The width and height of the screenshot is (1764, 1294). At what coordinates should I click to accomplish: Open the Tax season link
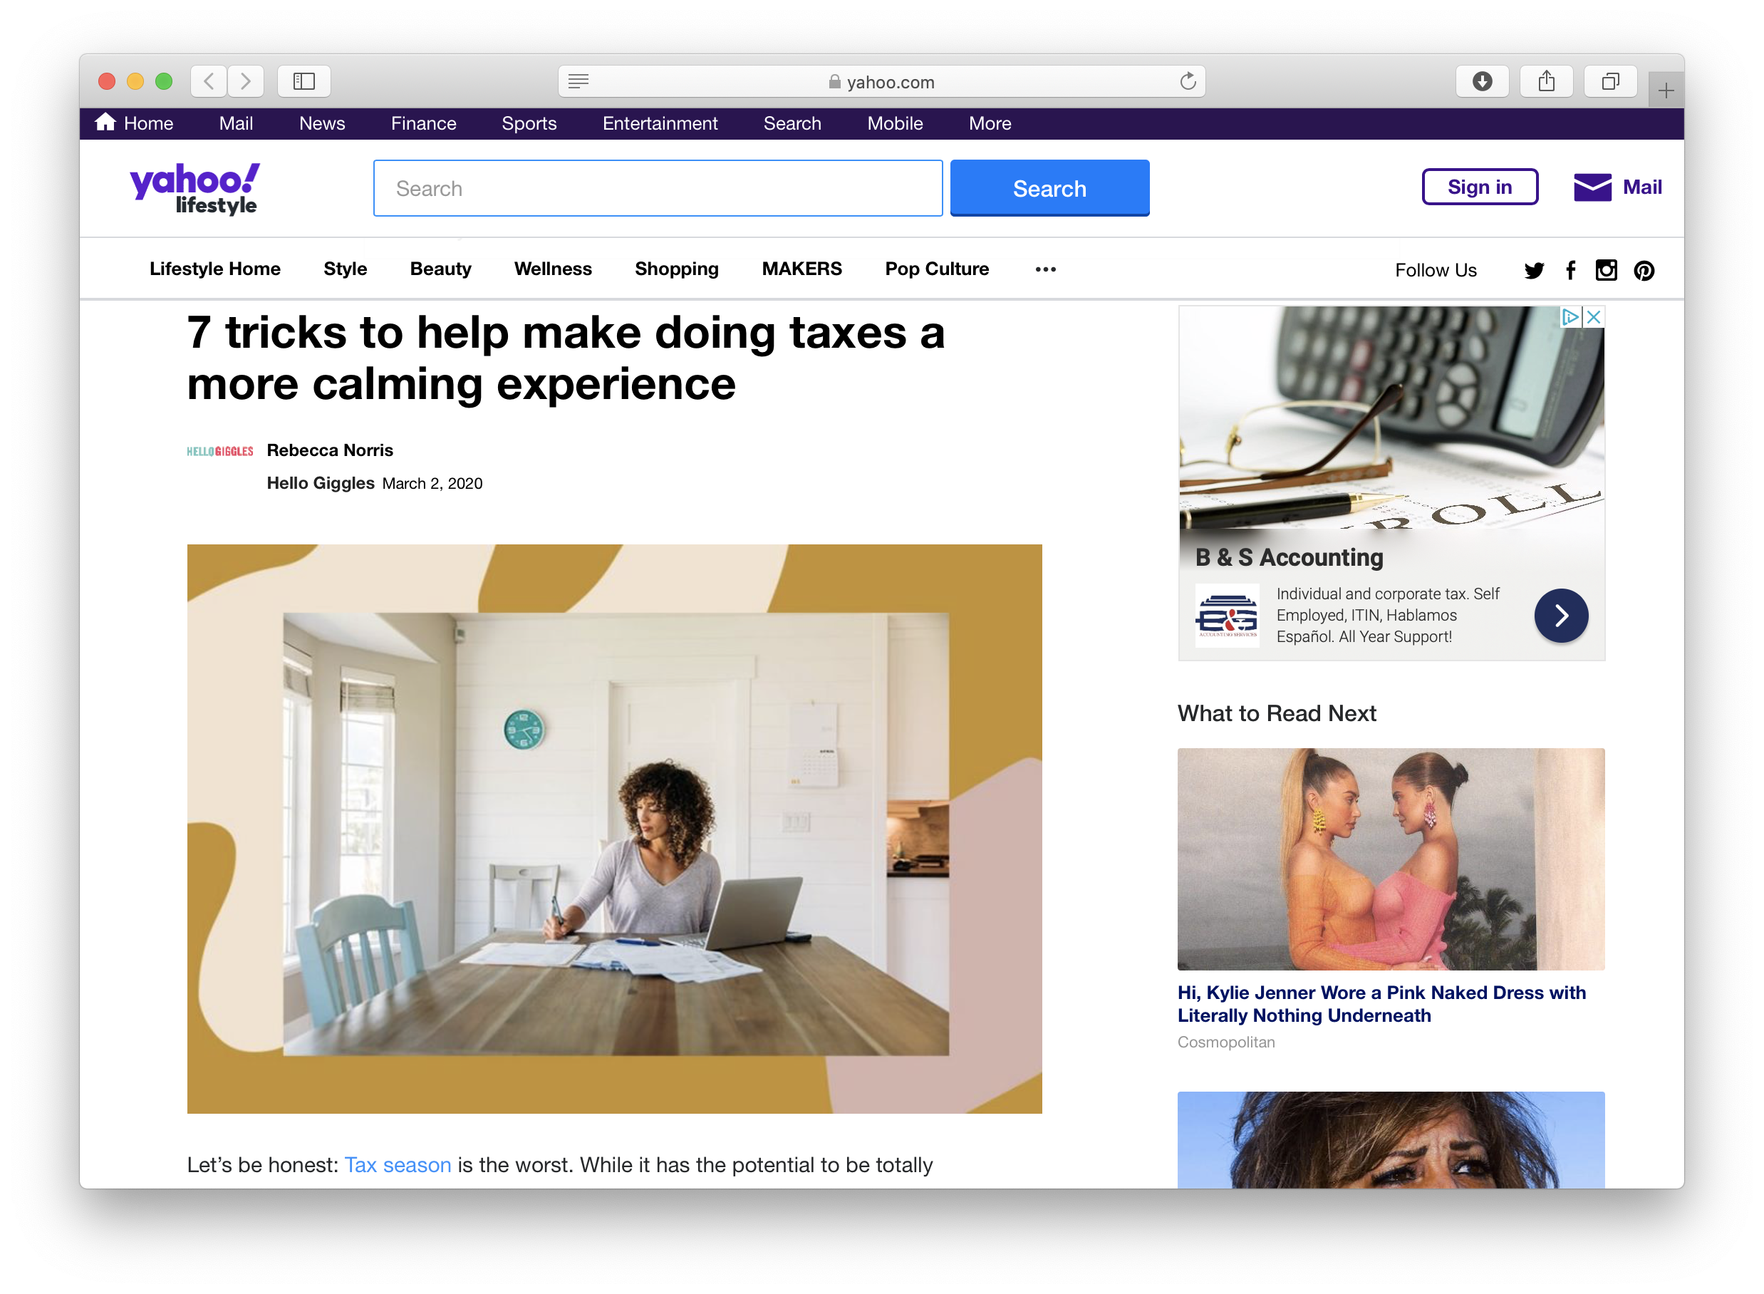click(x=398, y=1165)
